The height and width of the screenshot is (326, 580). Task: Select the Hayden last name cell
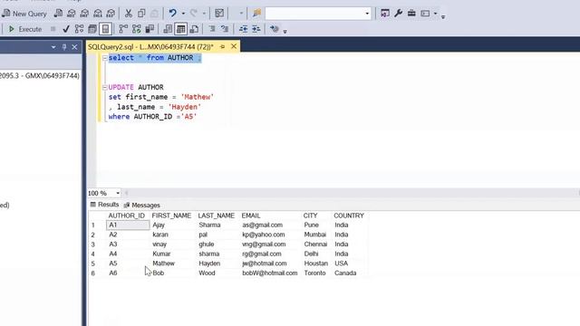(209, 264)
